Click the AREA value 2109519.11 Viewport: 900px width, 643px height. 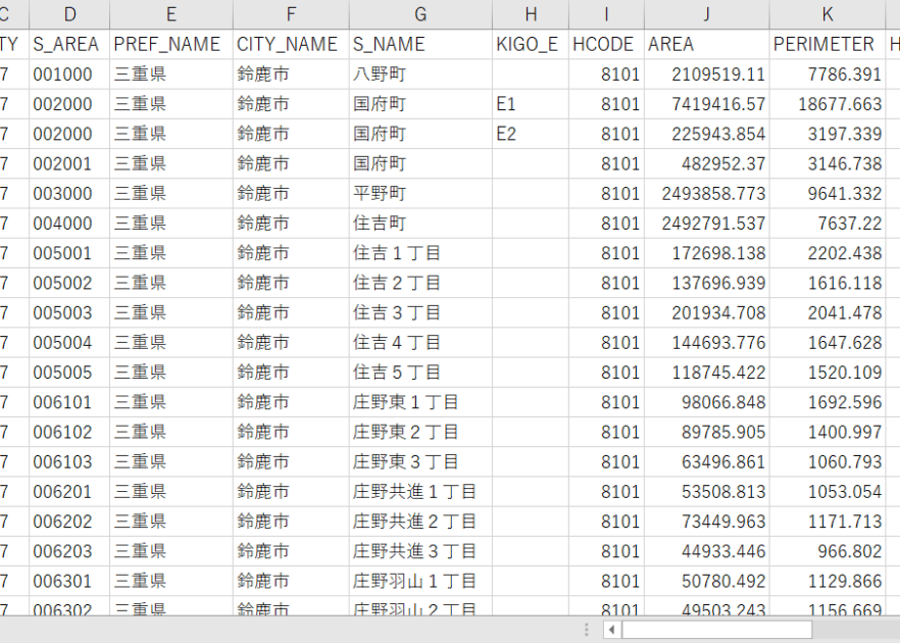(706, 75)
